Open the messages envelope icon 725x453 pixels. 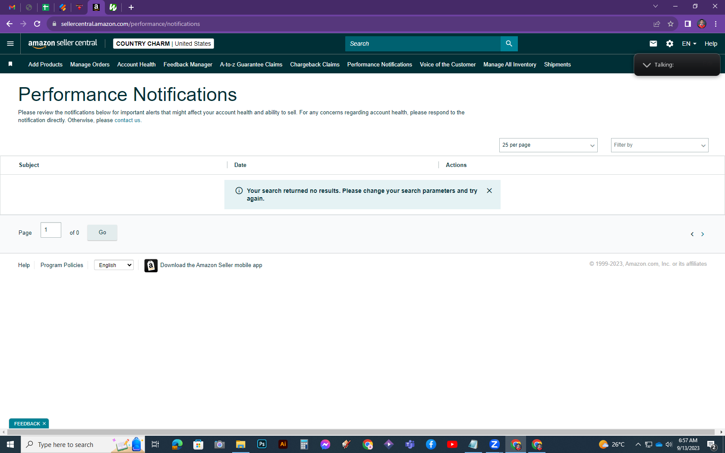click(653, 44)
